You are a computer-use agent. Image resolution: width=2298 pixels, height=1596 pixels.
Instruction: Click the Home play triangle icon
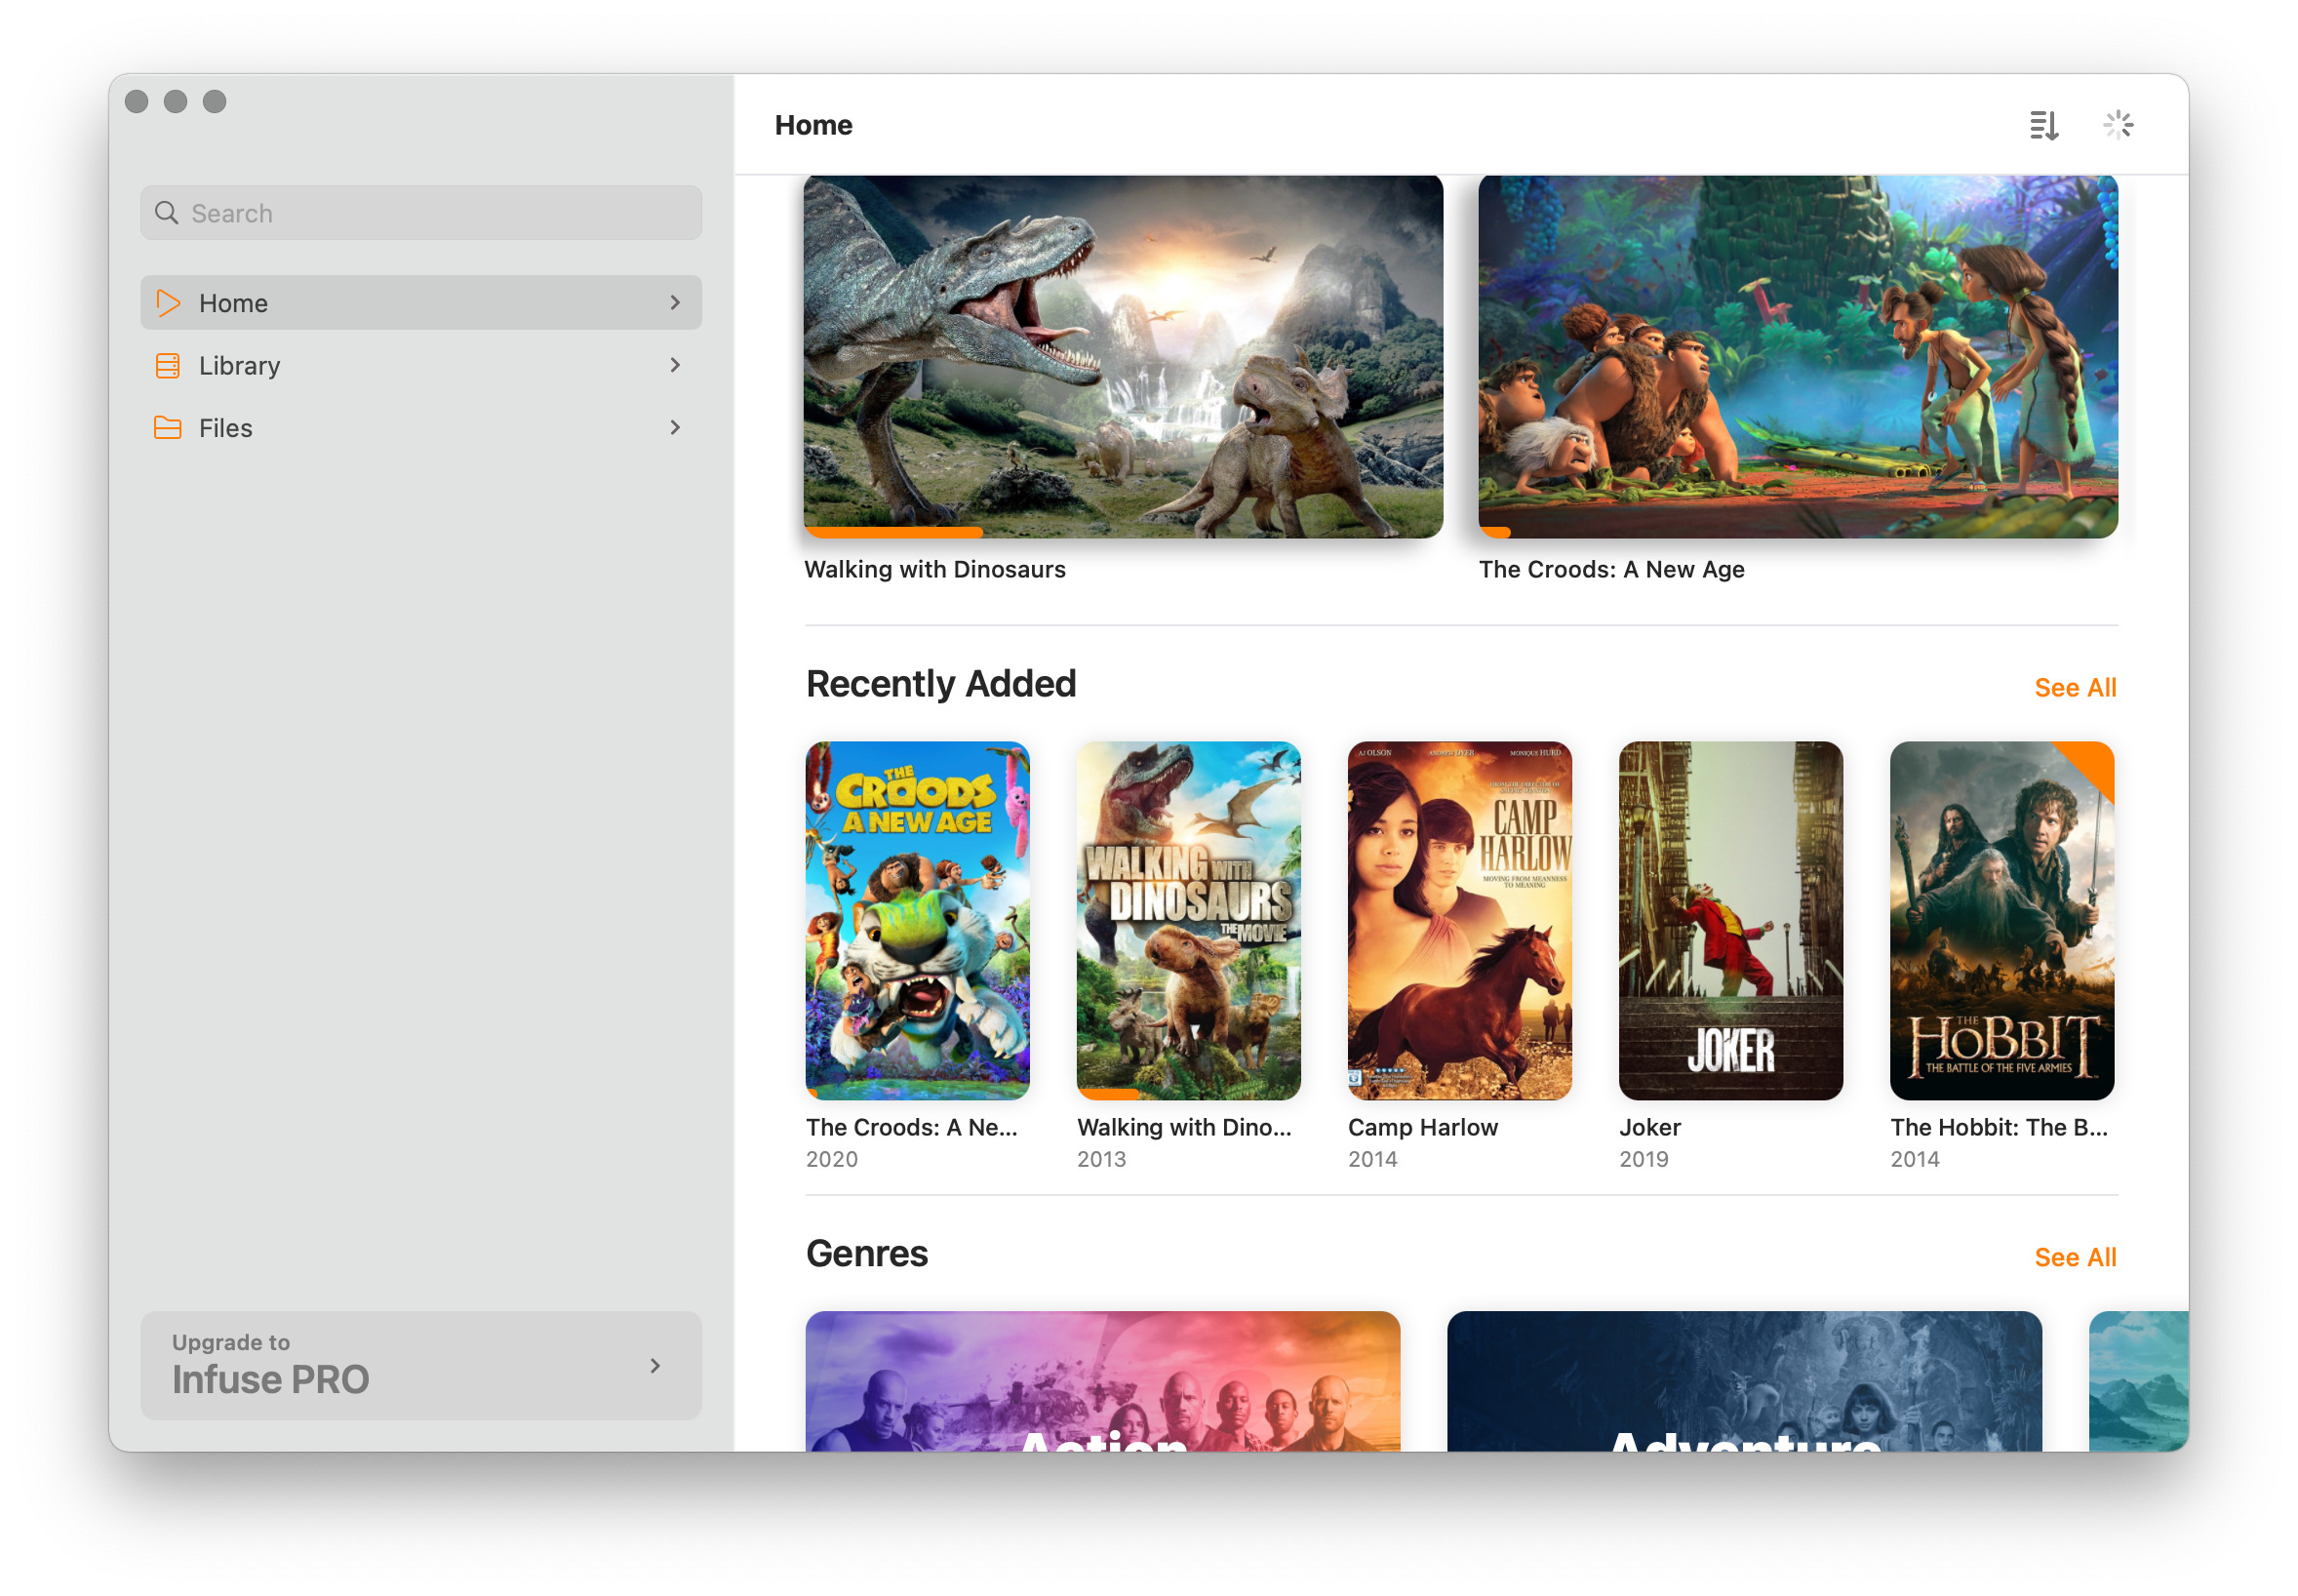[168, 303]
